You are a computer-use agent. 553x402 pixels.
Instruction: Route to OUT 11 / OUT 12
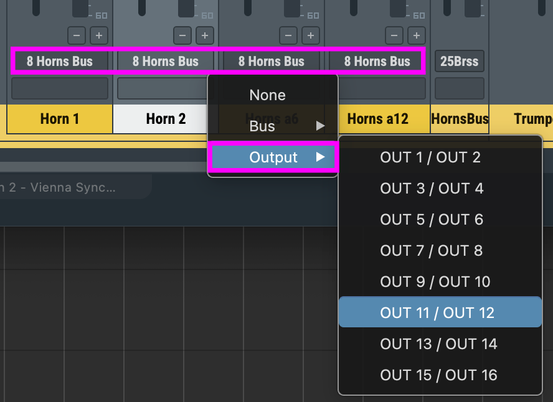[437, 312]
